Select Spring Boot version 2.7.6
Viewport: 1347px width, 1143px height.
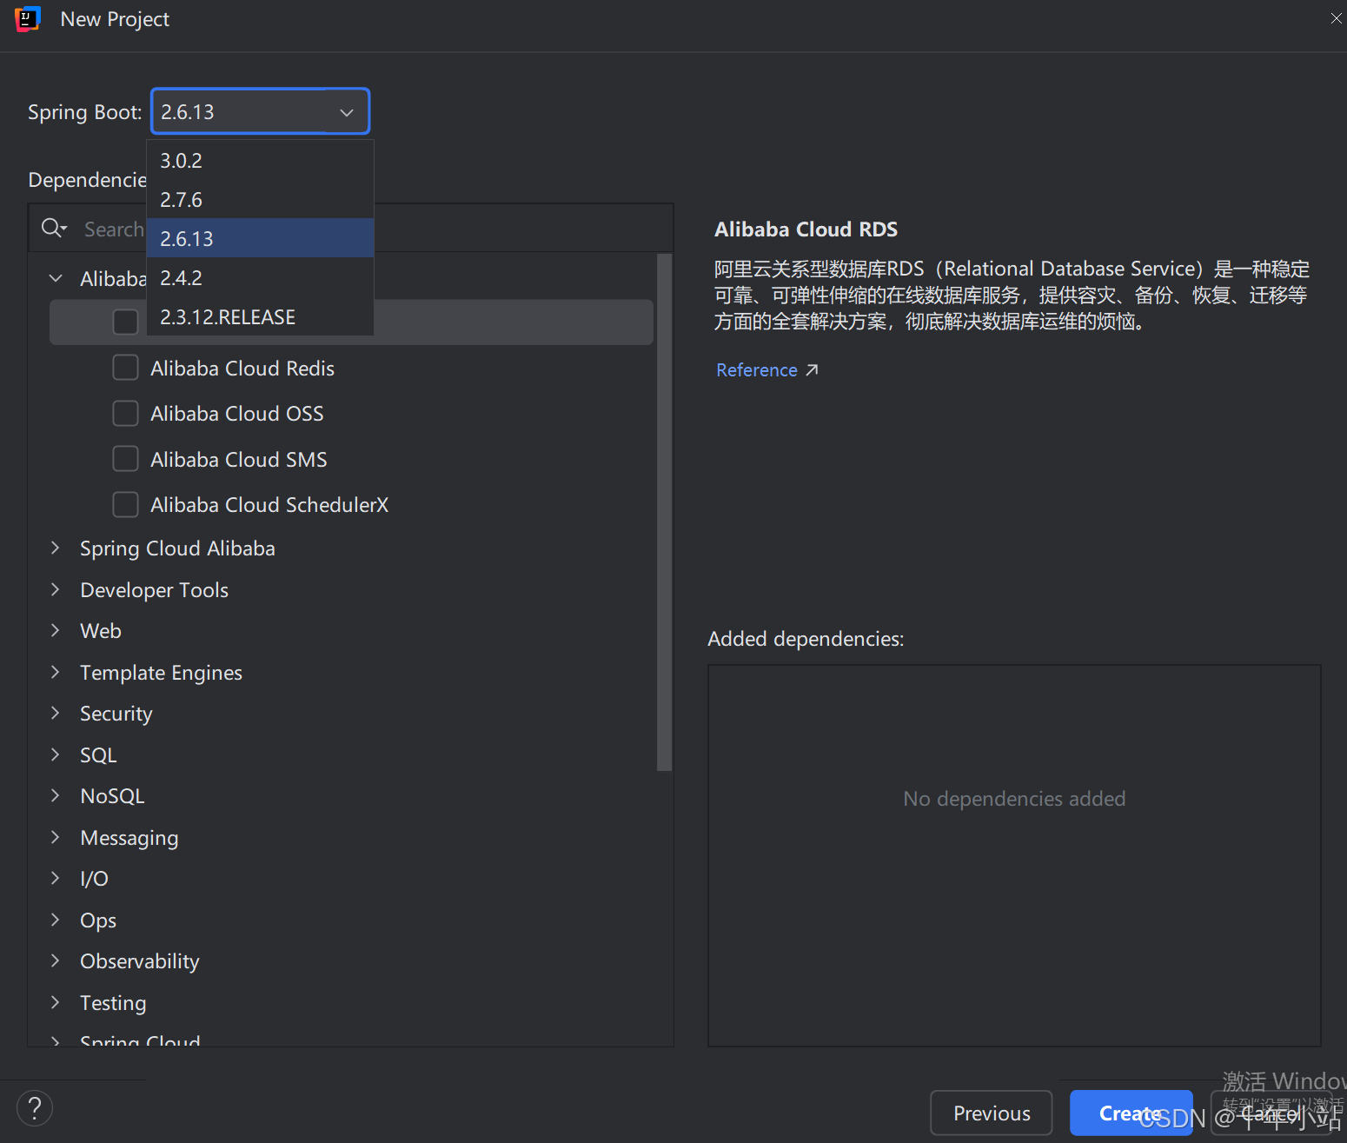tap(261, 200)
